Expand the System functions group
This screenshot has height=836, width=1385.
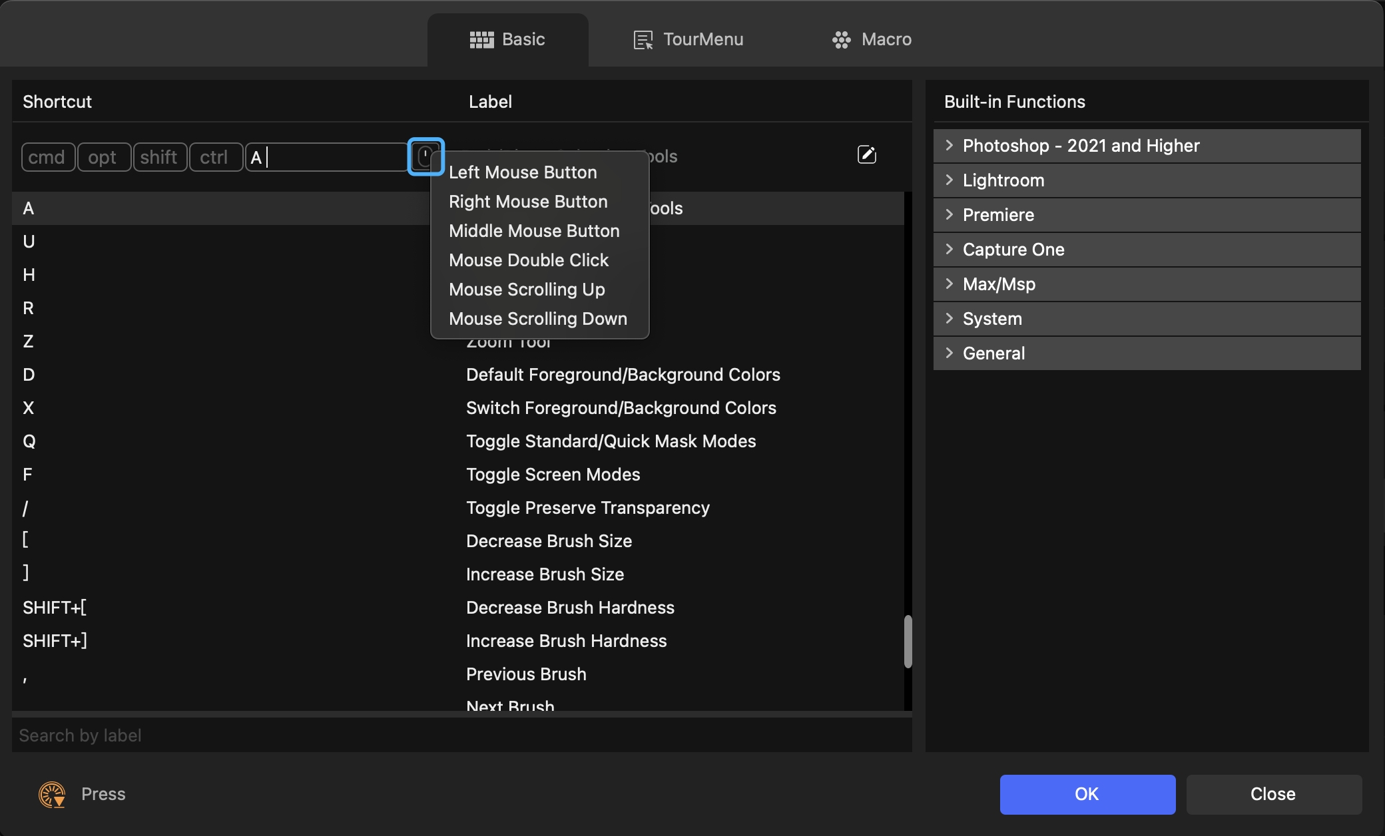click(x=1147, y=319)
